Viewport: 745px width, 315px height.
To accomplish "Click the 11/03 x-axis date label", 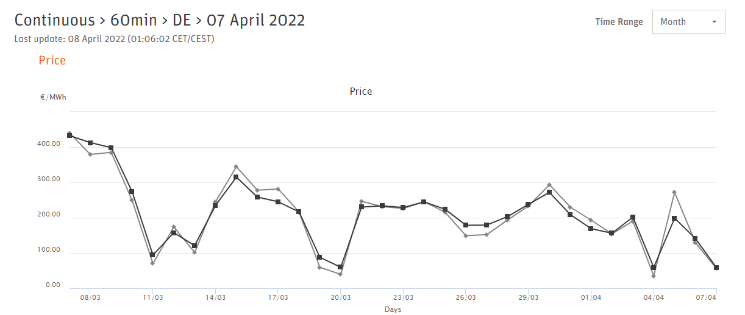I will coord(152,297).
